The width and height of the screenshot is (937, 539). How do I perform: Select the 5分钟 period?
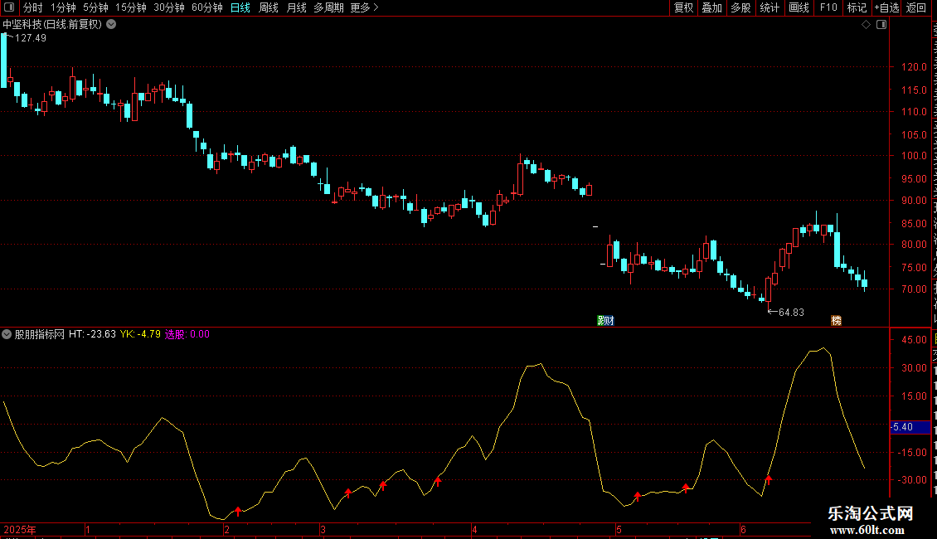(95, 7)
